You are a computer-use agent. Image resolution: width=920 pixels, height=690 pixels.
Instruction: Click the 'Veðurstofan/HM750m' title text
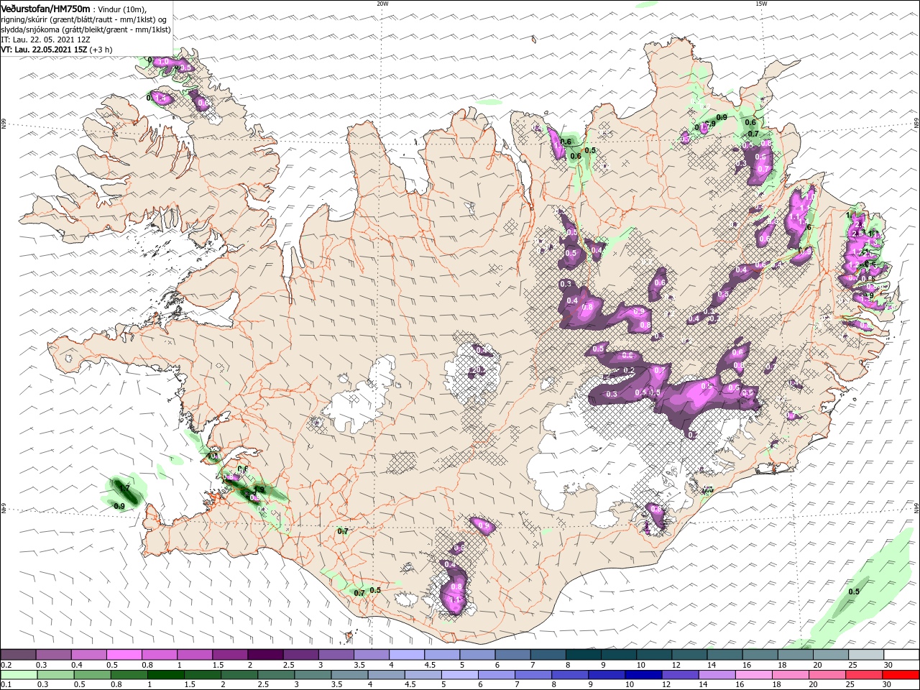tap(45, 8)
